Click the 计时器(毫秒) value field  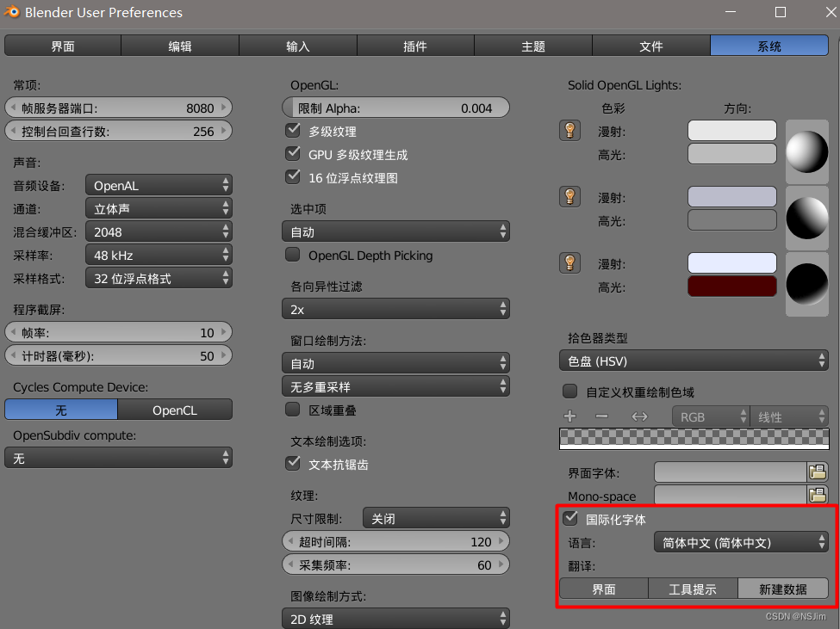pos(118,355)
